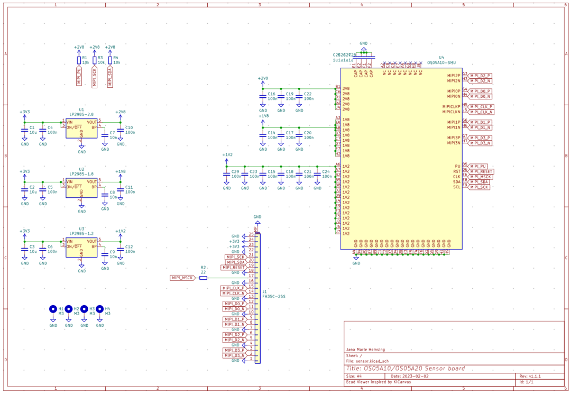The width and height of the screenshot is (571, 394).
Task: Select the J1 FH35C-25S connector symbol
Action: click(257, 298)
